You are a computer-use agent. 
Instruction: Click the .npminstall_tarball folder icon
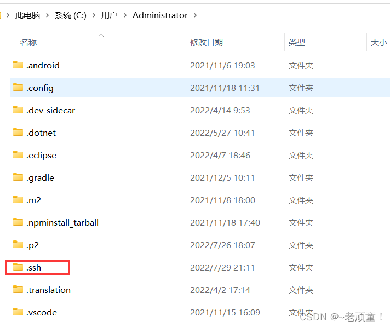pos(18,222)
